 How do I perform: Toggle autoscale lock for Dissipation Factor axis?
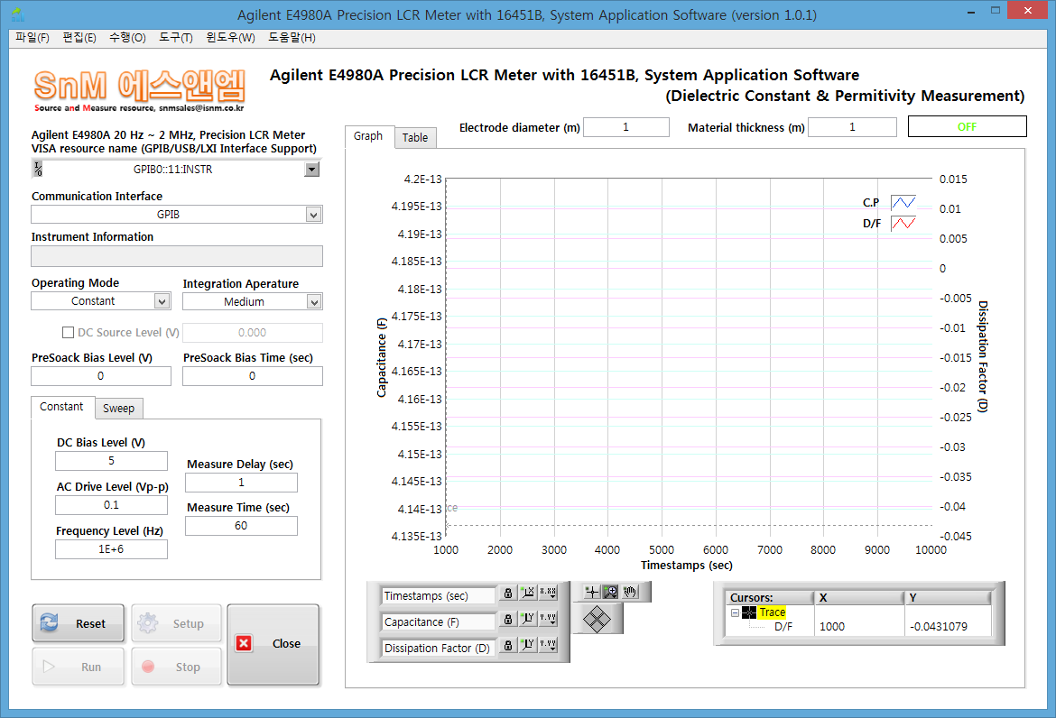[508, 645]
